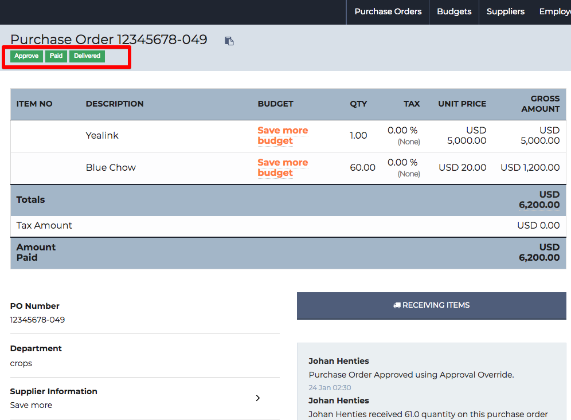This screenshot has width=571, height=420.
Task: Click the Yealink unit price USD 5,000.00
Action: (x=467, y=135)
